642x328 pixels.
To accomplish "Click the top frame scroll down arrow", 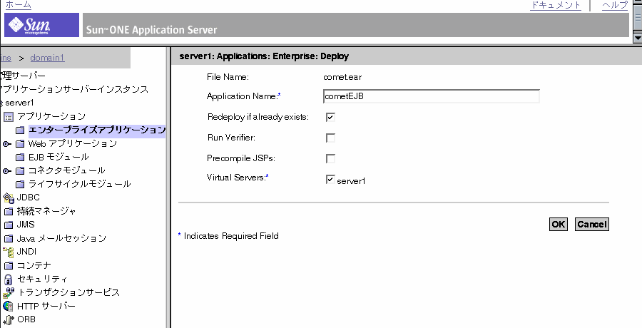I will pyautogui.click(x=638, y=38).
